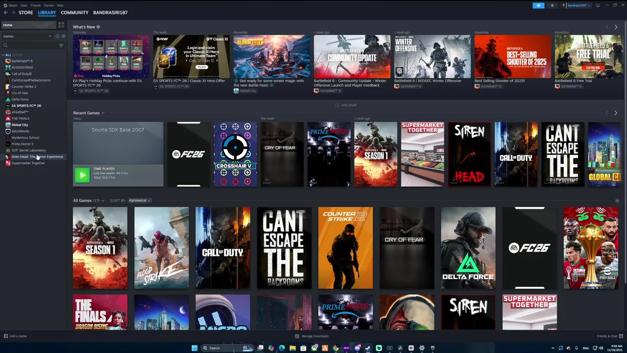Select Supermarket Together in sidebar
The image size is (627, 353).
click(x=28, y=163)
